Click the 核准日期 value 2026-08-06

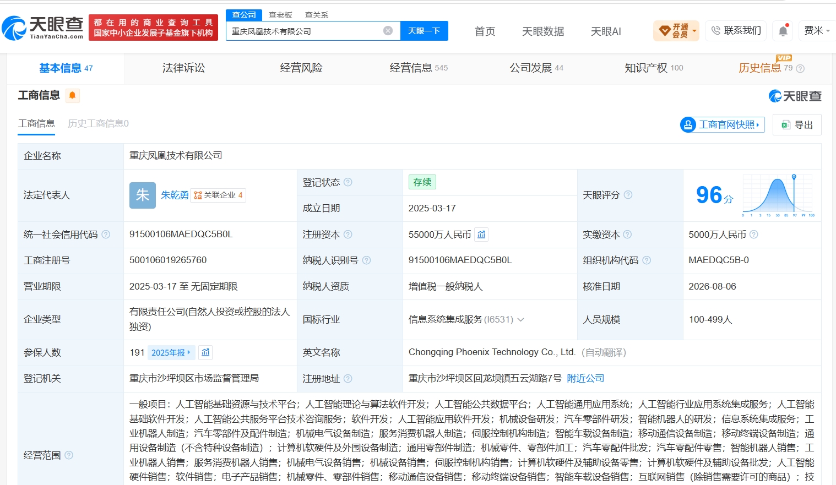[x=712, y=287]
